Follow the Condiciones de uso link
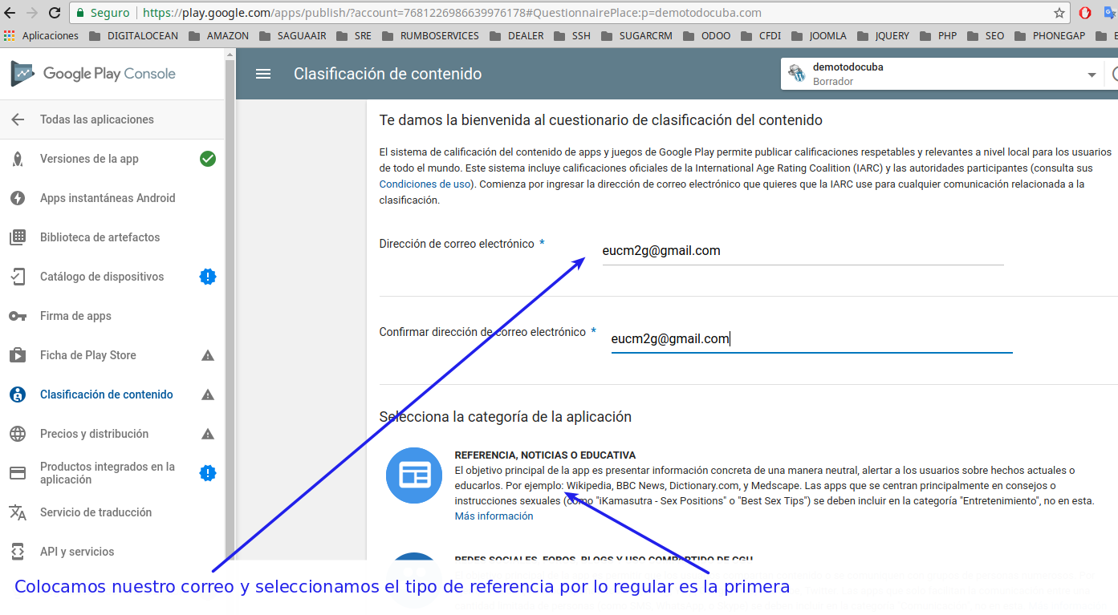The image size is (1118, 615). click(425, 184)
